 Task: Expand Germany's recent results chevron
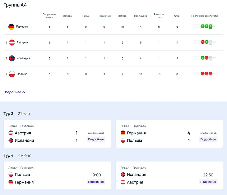(215, 26)
